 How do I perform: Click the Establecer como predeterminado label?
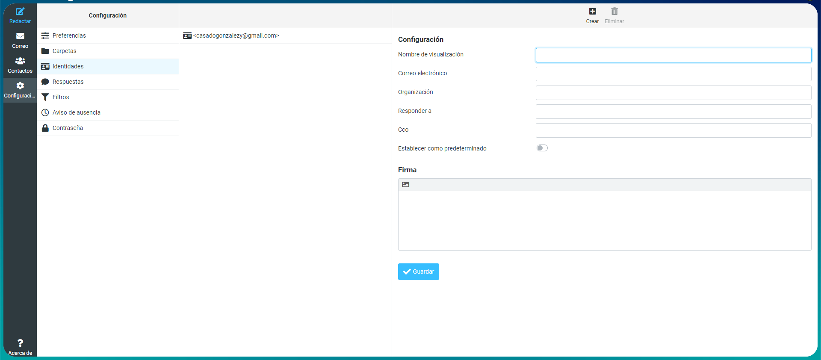pyautogui.click(x=442, y=148)
